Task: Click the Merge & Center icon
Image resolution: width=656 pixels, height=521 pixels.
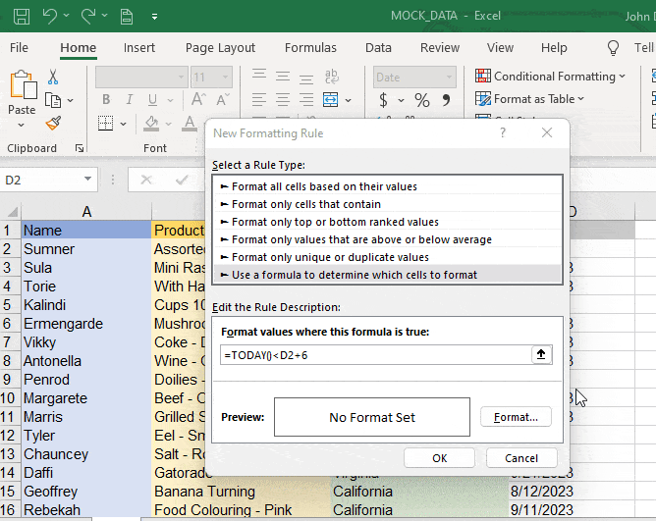Action: coord(331,99)
